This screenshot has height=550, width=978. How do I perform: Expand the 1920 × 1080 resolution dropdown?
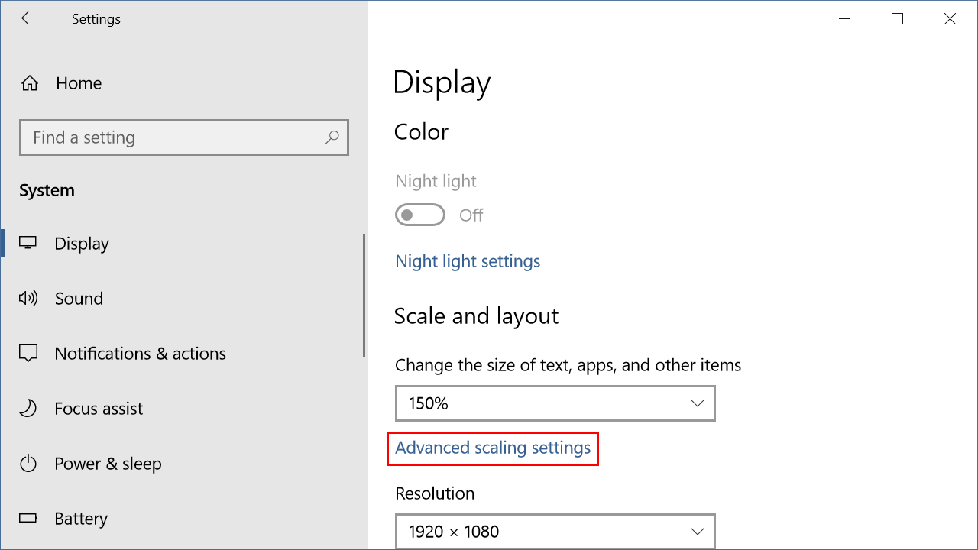click(555, 531)
